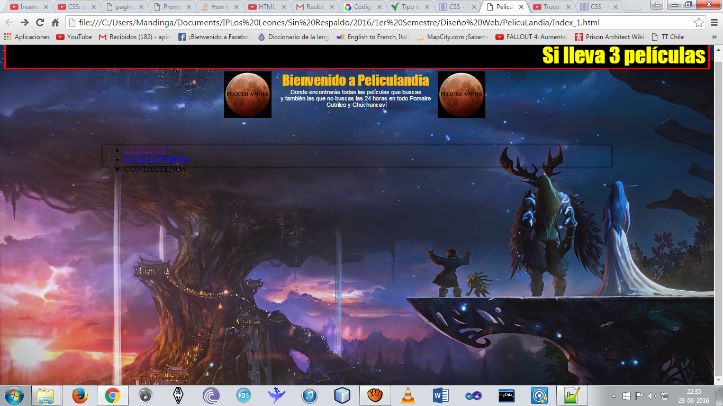This screenshot has height=406, width=723.
Task: Open the network tray icon
Action: [665, 396]
